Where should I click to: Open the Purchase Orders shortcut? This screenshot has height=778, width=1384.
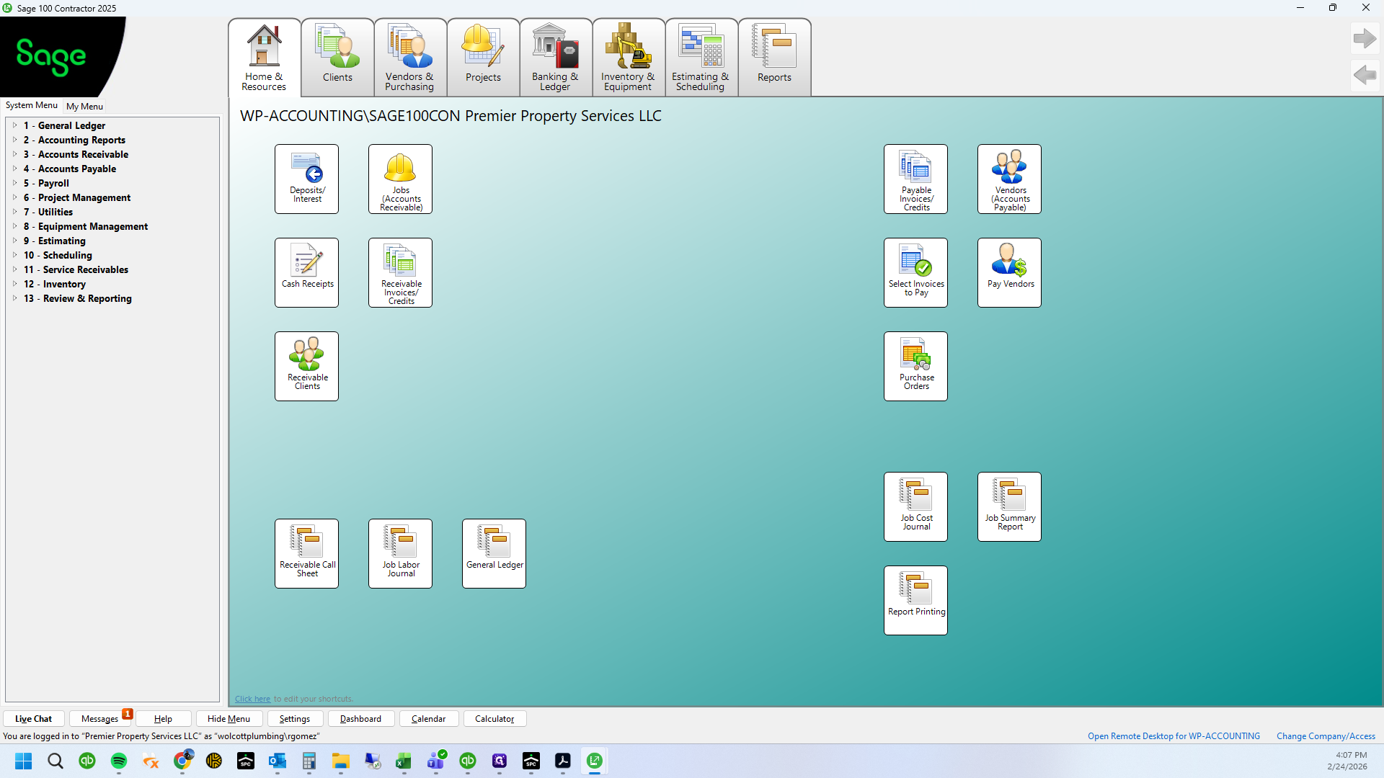[x=915, y=366]
